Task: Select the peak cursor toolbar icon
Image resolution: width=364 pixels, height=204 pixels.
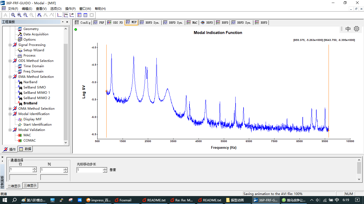Action: coord(39,15)
